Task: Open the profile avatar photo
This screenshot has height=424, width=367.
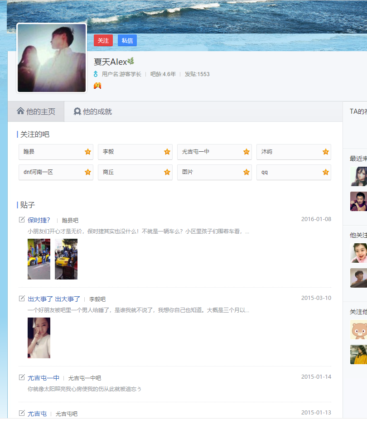Action: pos(52,58)
